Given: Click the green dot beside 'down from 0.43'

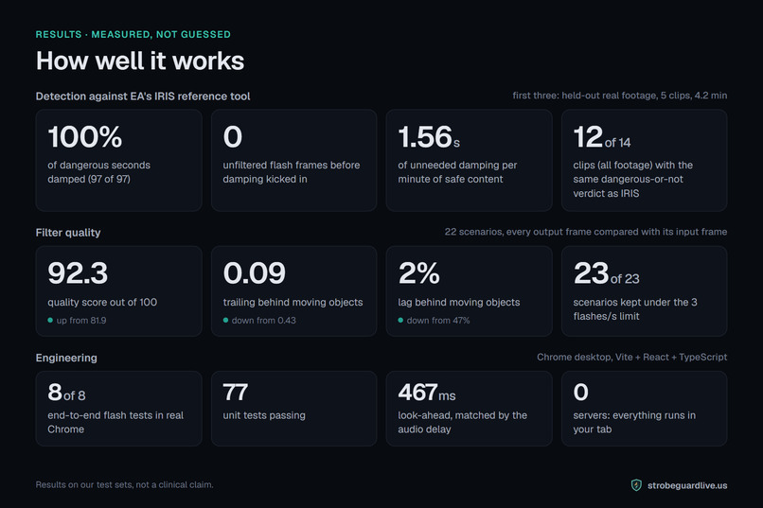Looking at the screenshot, I should (x=225, y=321).
